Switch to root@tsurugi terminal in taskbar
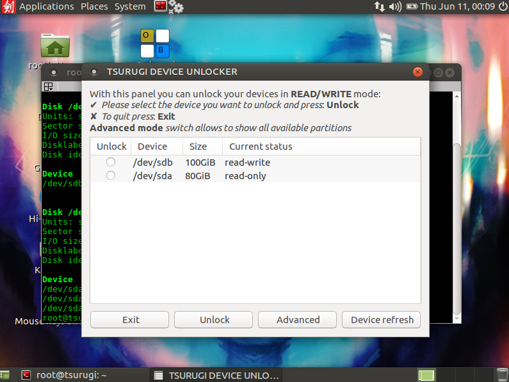Viewport: 509px width, 382px height. 84,375
